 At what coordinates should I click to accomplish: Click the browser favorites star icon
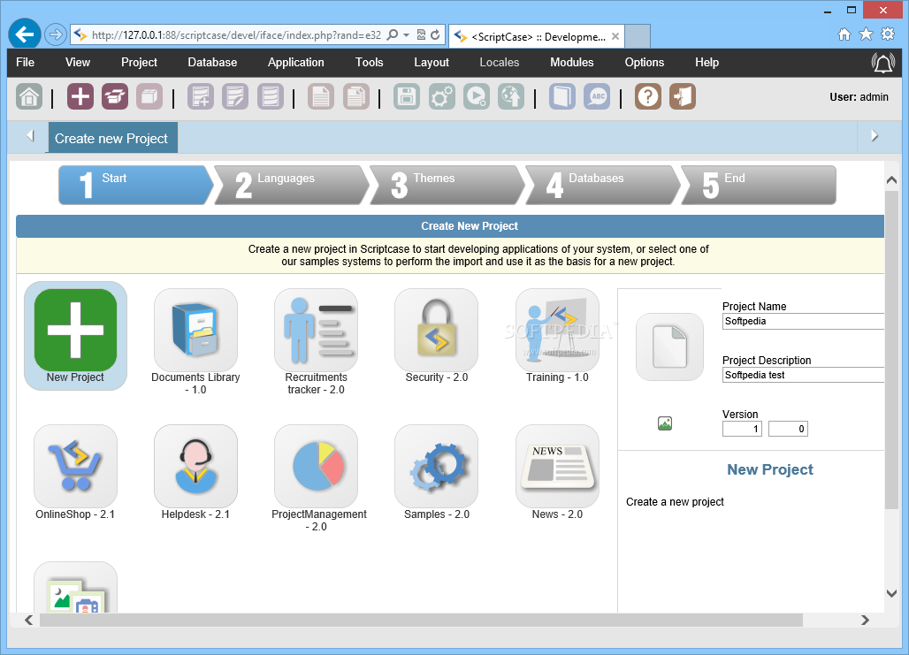[866, 34]
